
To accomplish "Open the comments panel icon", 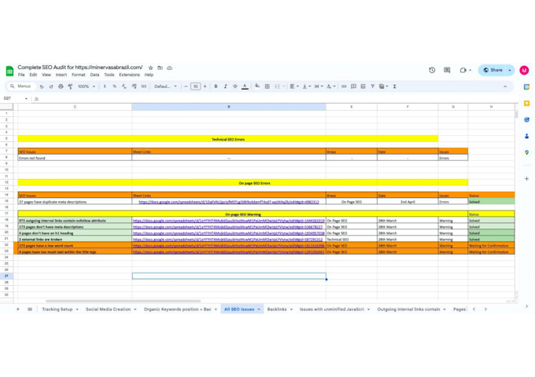I will (x=447, y=70).
